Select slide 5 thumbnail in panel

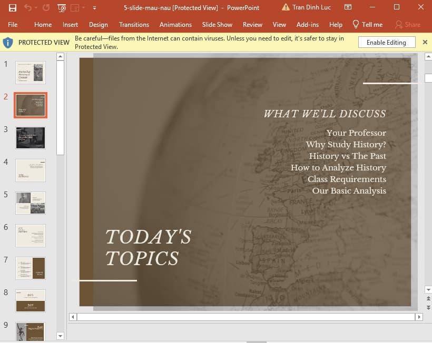(31, 203)
